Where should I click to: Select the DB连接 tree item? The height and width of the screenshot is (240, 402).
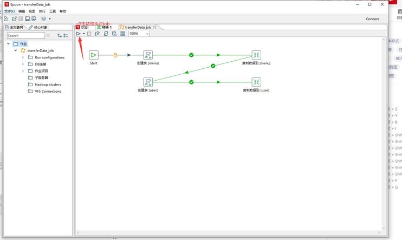37,64
